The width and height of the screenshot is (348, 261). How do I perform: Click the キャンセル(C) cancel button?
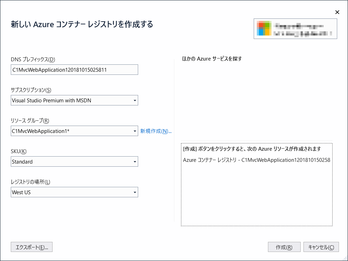(321, 247)
